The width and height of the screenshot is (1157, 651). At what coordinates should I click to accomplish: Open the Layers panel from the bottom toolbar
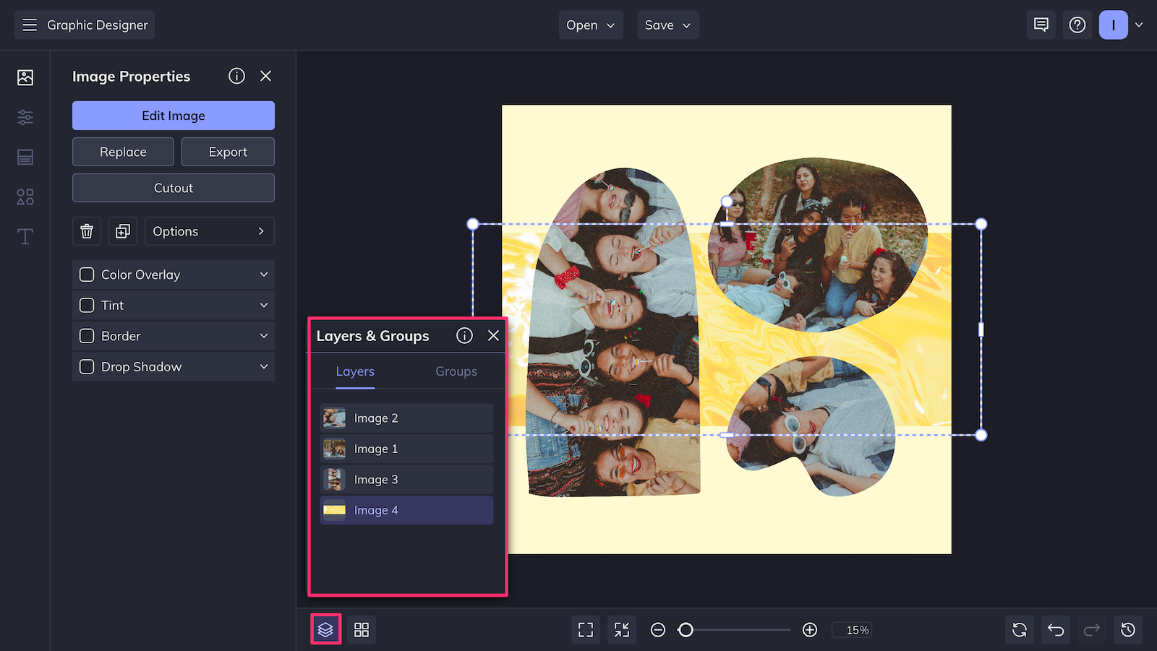[325, 629]
